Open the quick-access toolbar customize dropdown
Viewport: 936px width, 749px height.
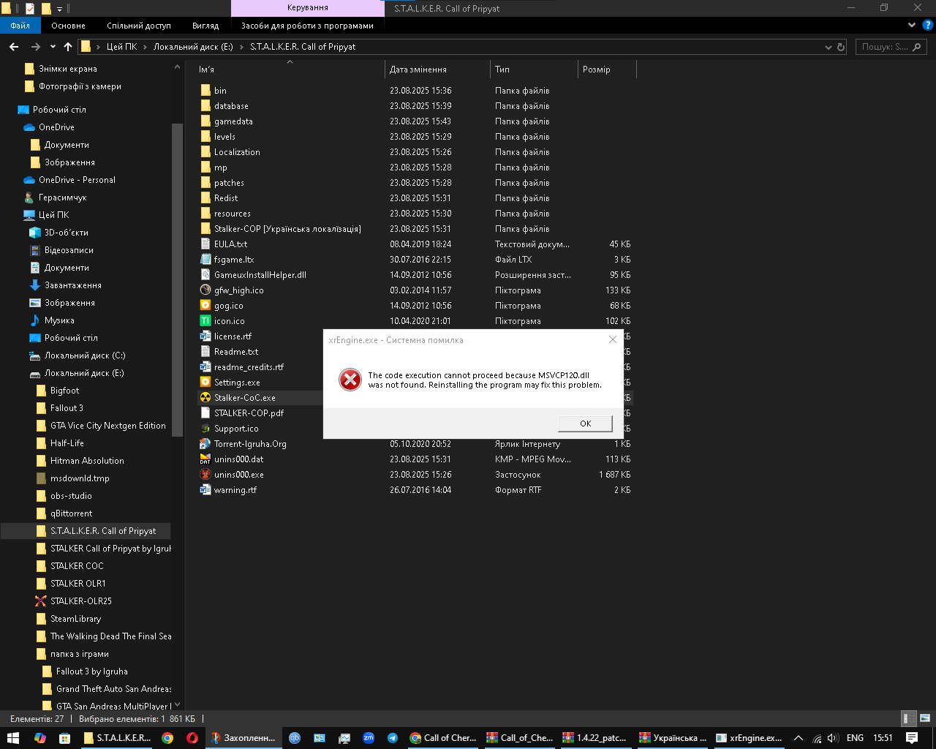coord(60,9)
